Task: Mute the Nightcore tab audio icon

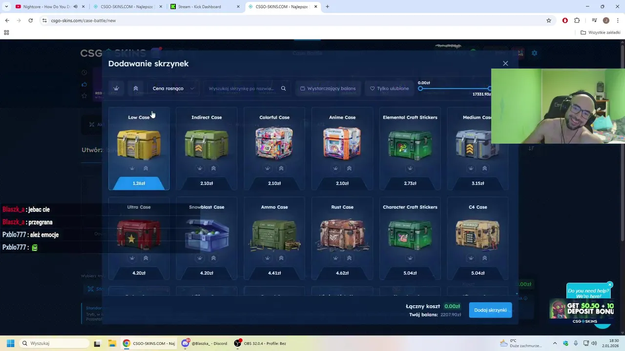Action: pyautogui.click(x=75, y=7)
